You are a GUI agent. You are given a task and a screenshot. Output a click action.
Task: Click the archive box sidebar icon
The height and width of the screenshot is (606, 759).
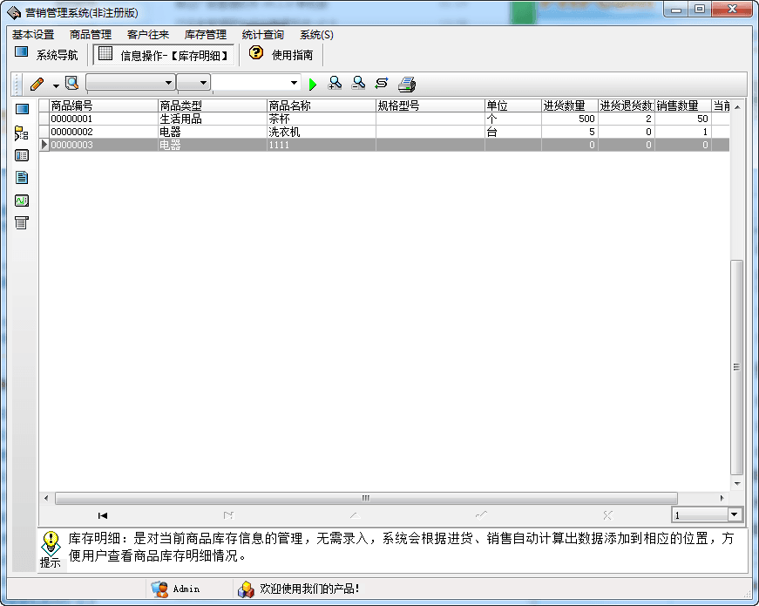click(21, 223)
